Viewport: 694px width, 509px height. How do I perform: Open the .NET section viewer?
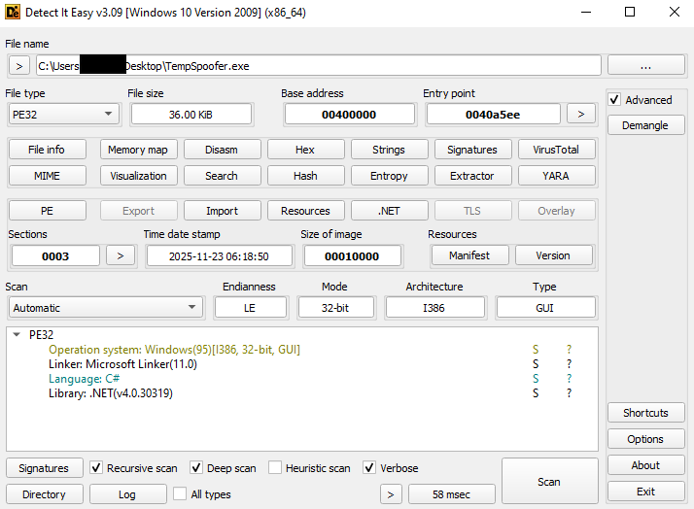[x=388, y=211]
